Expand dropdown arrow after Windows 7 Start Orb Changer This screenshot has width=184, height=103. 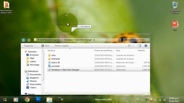[94, 40]
